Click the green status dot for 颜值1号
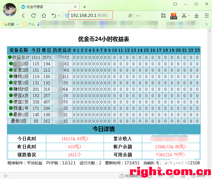 tap(11, 108)
